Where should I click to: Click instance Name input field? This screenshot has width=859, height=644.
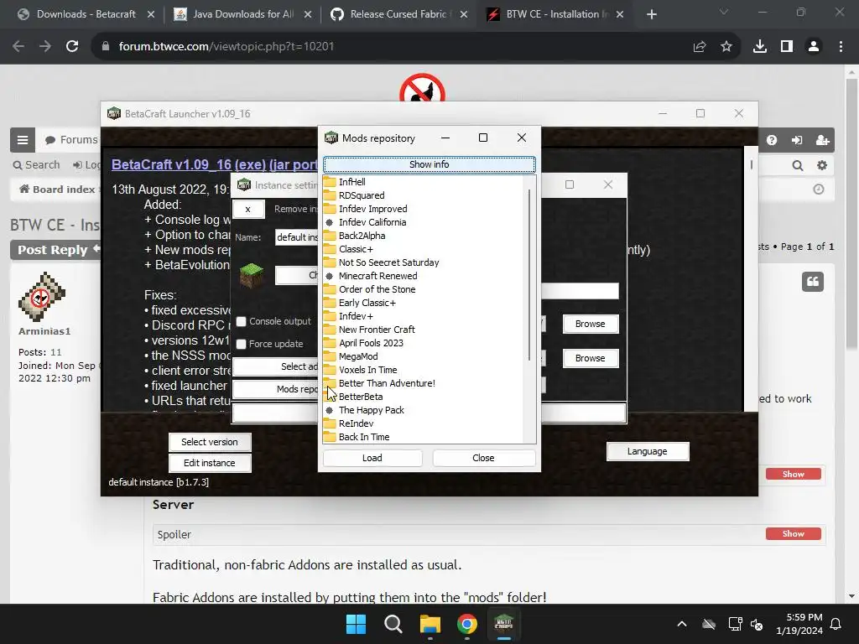point(296,237)
